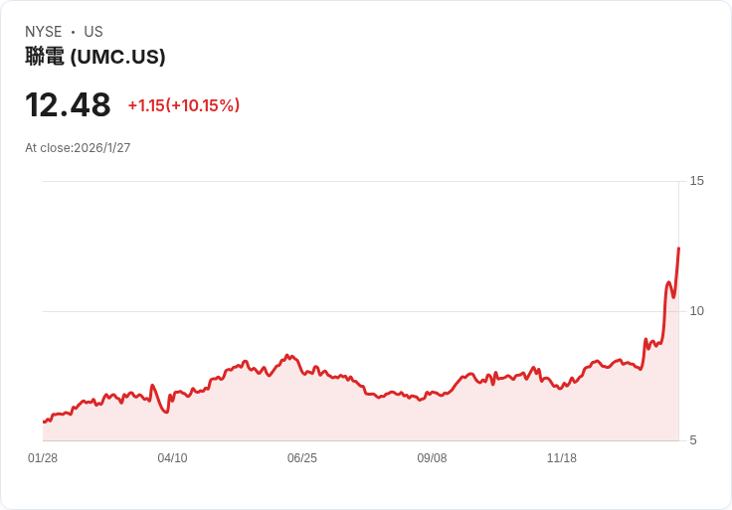Viewport: 732px width, 510px height.
Task: Open the 聯電 (UMC.US) stock title
Action: (95, 57)
